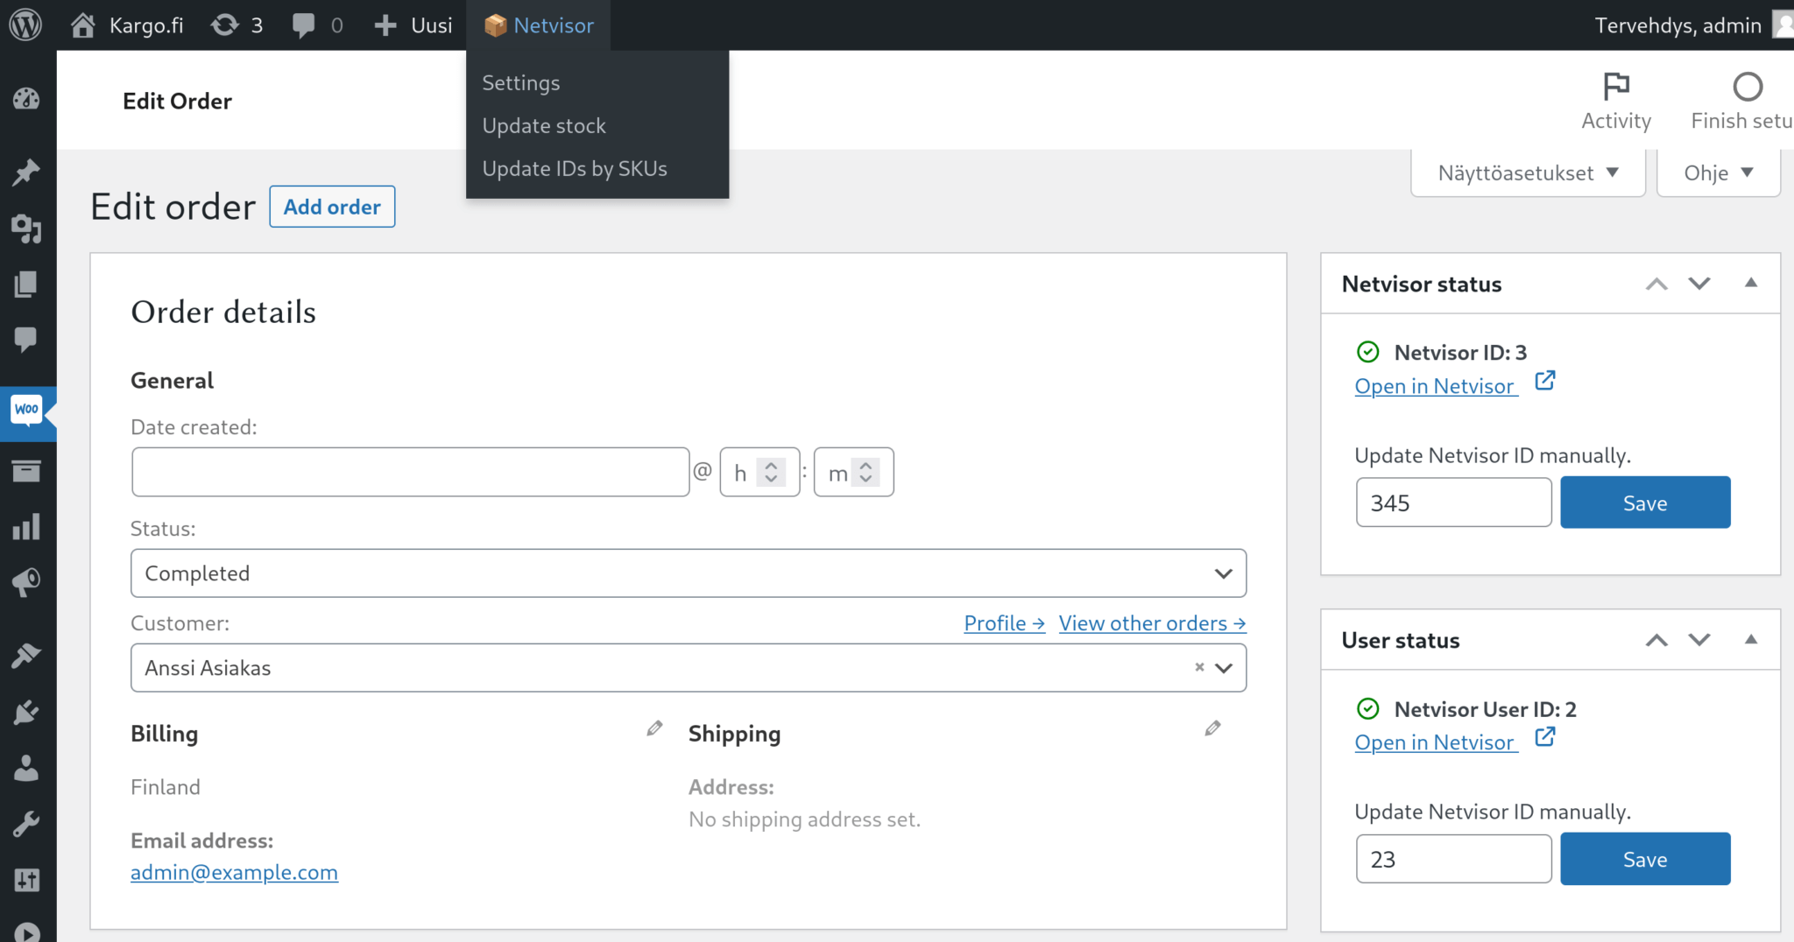This screenshot has height=942, width=1794.
Task: Move User status box up
Action: pos(1656,640)
